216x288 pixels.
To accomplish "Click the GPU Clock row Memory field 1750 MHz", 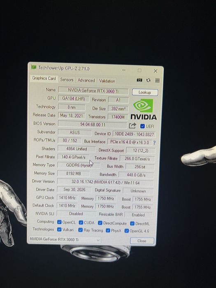I will pyautogui.click(x=106, y=199).
